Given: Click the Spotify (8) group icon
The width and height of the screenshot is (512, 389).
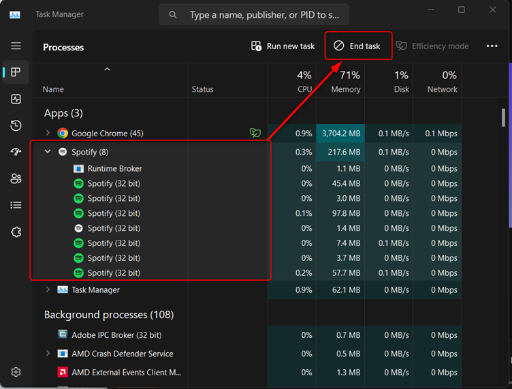Looking at the screenshot, I should pyautogui.click(x=63, y=152).
